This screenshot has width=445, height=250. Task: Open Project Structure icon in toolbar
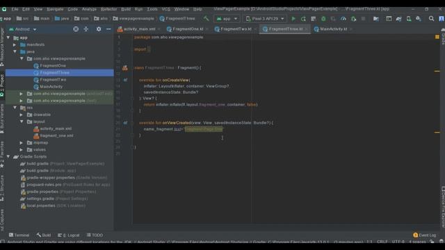376,19
